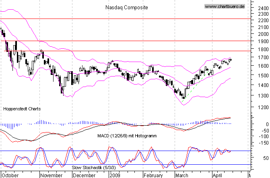Select March on the time axis
The width and height of the screenshot is (270, 178).
pos(182,175)
